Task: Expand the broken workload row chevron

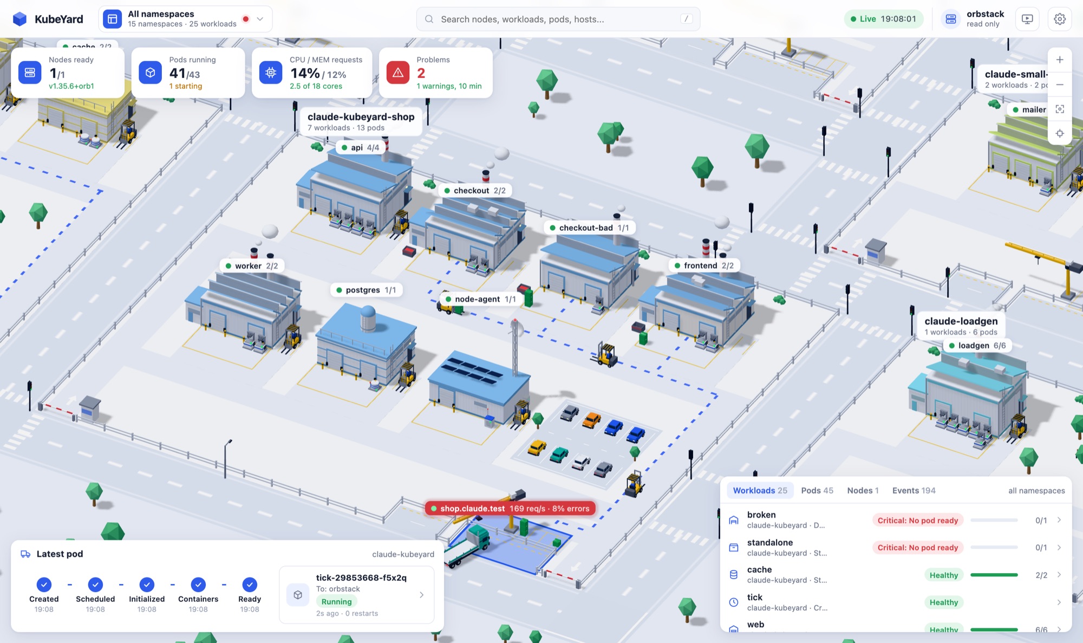Action: pyautogui.click(x=1059, y=520)
